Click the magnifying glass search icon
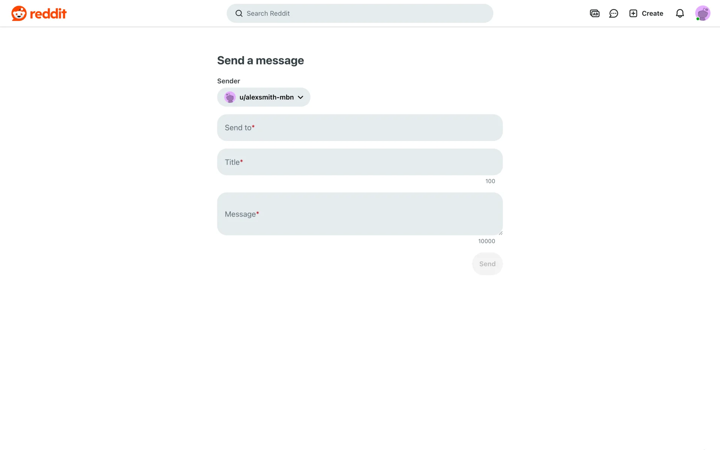720x450 pixels. click(239, 13)
